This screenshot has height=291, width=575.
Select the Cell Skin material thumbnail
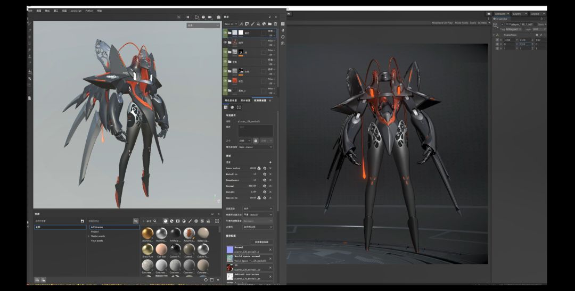162,249
